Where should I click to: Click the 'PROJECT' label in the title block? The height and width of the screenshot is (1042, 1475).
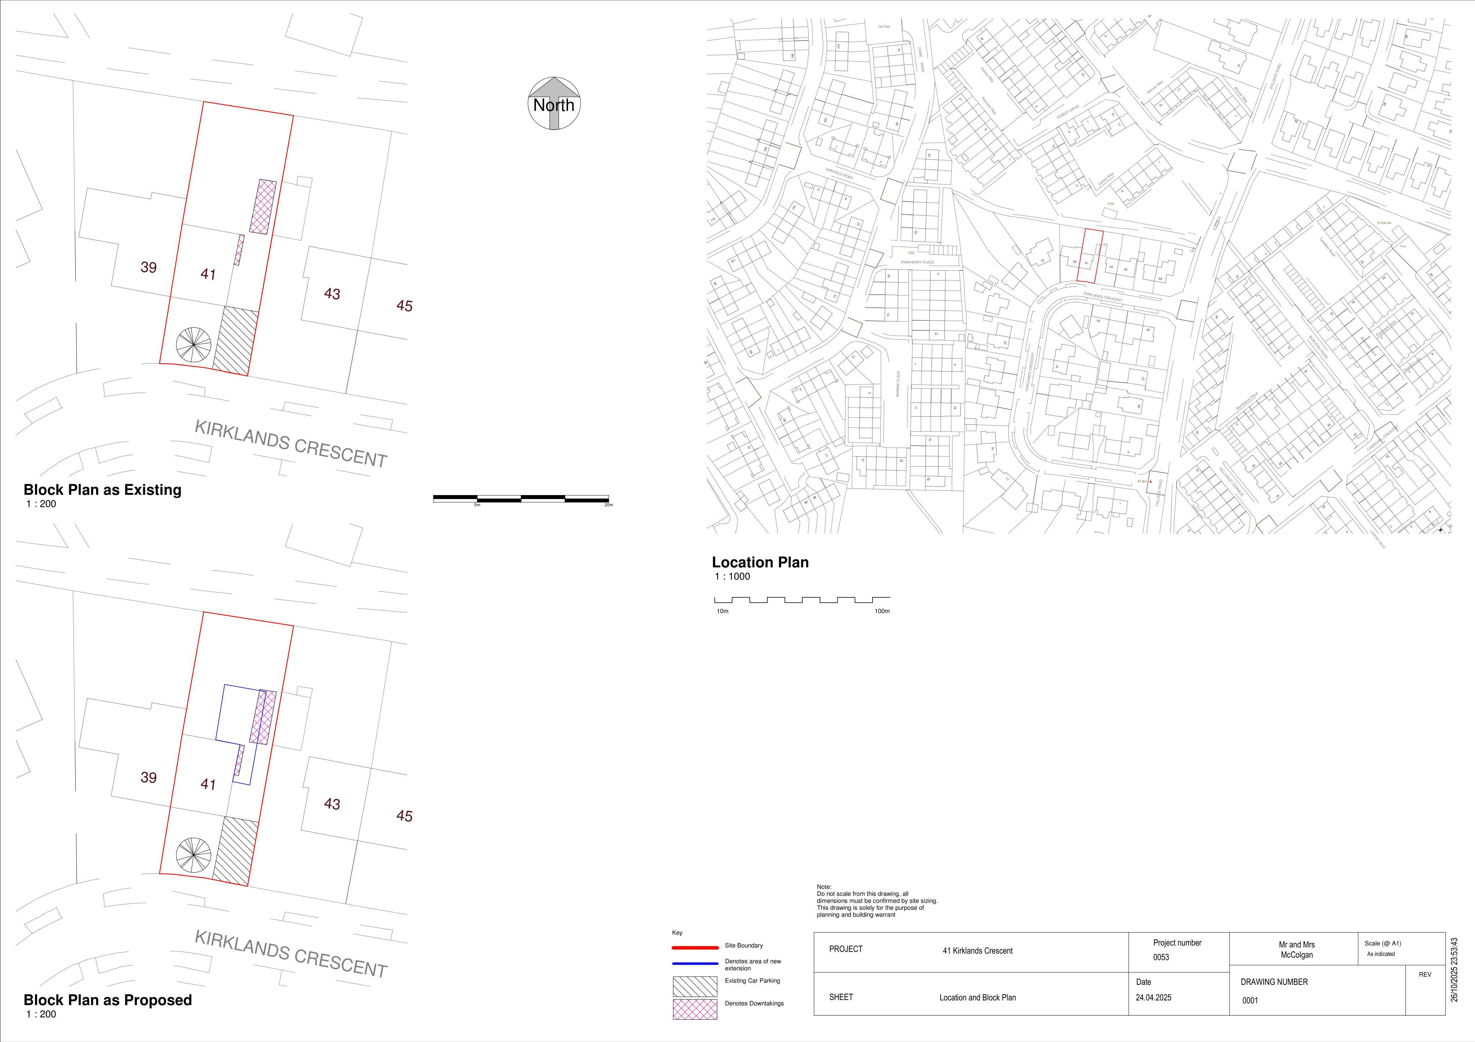tap(846, 949)
